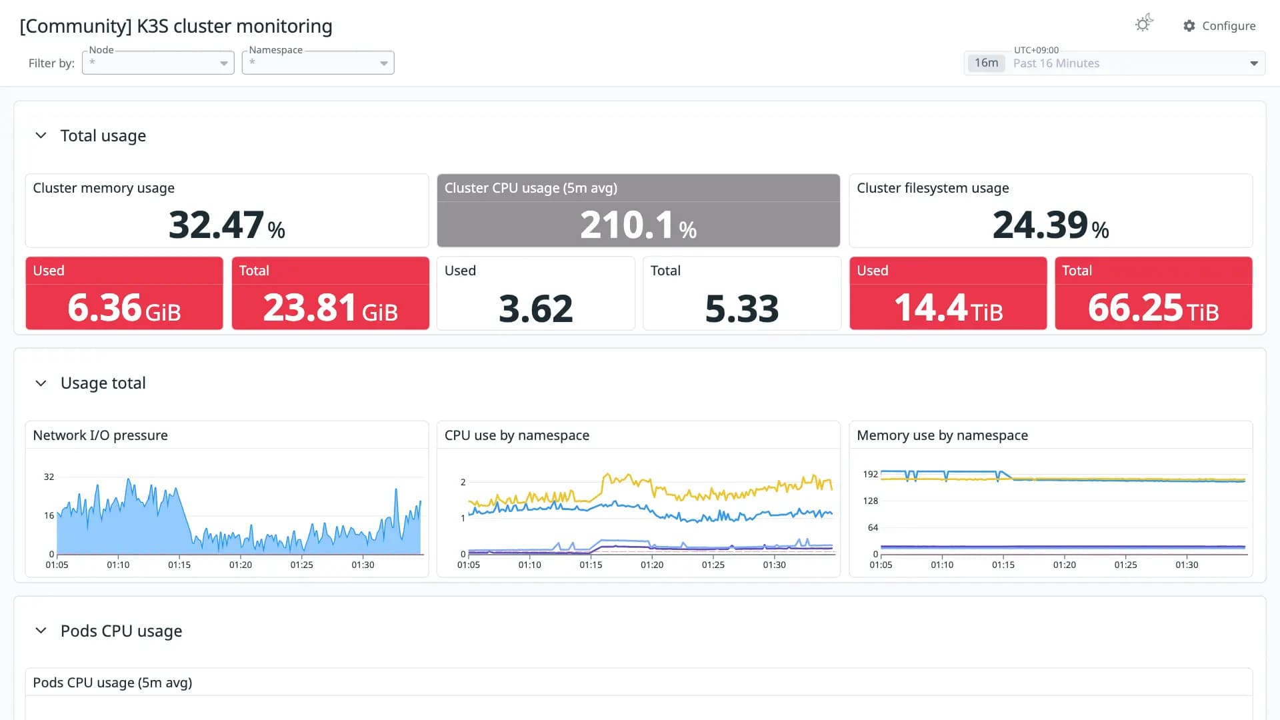Click the Pods CPU usage section heading
The image size is (1280, 720).
pos(121,631)
